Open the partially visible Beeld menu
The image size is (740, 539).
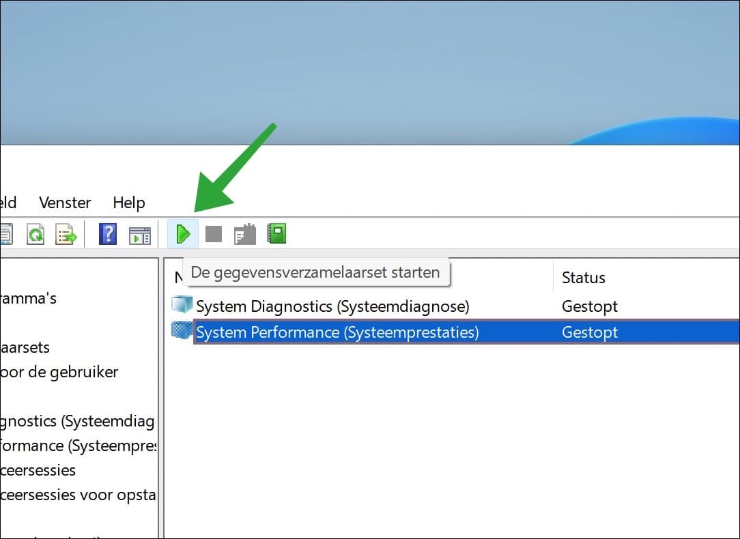coord(7,203)
